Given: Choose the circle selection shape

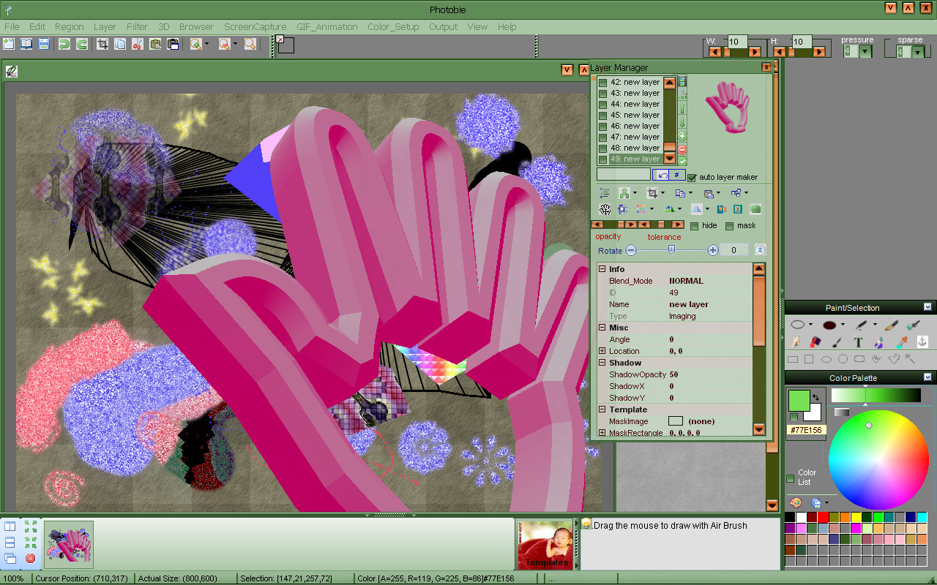Looking at the screenshot, I should [843, 359].
